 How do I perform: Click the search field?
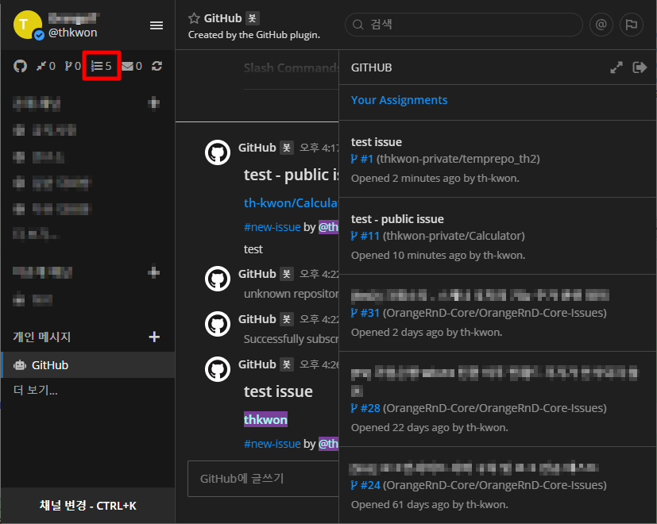tap(463, 25)
